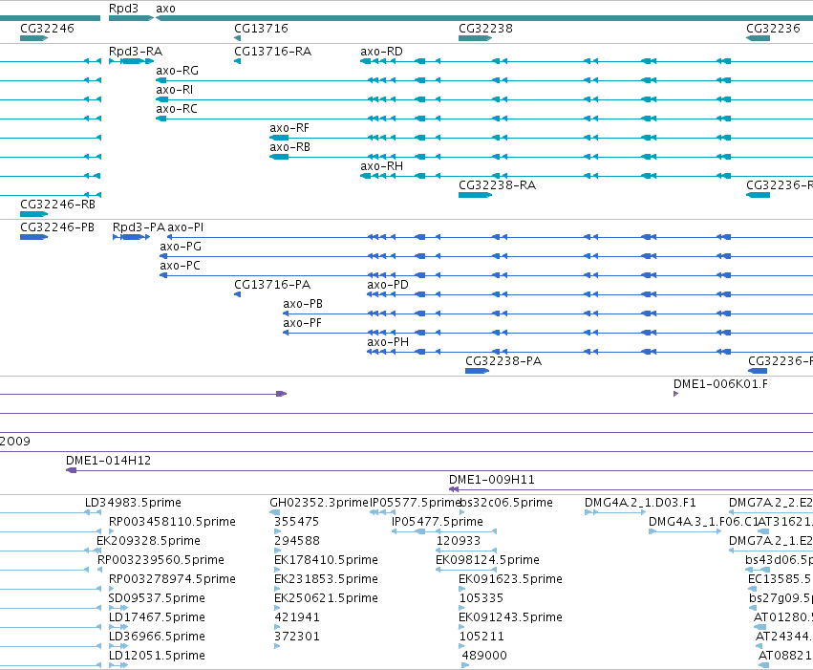This screenshot has height=670, width=813.
Task: Select the 120933 feature label
Action: tap(459, 541)
